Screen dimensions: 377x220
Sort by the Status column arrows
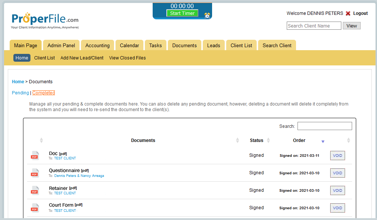268,140
